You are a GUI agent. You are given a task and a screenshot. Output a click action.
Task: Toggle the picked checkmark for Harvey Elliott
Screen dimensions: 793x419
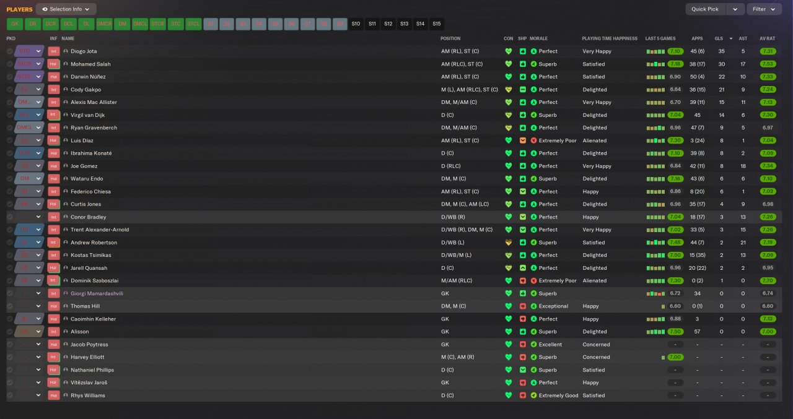[10, 357]
